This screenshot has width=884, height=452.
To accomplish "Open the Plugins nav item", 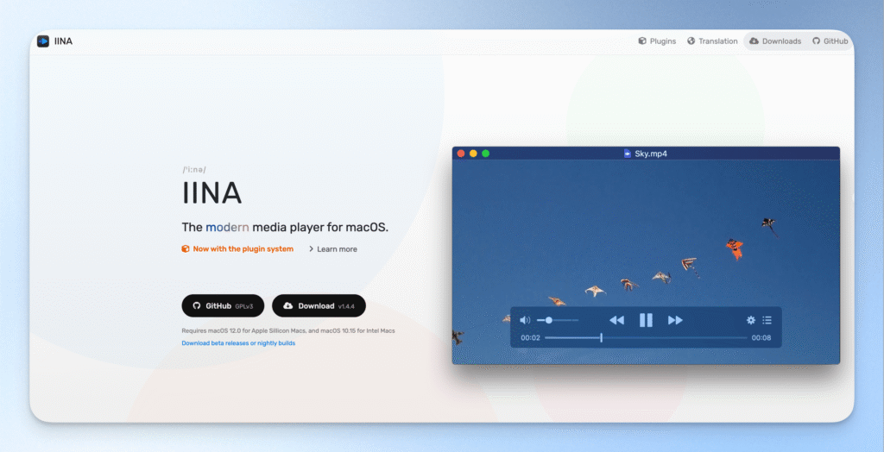I will 657,41.
